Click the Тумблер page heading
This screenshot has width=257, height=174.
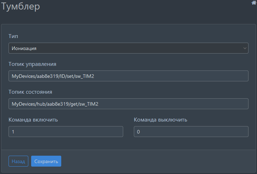(x=21, y=7)
